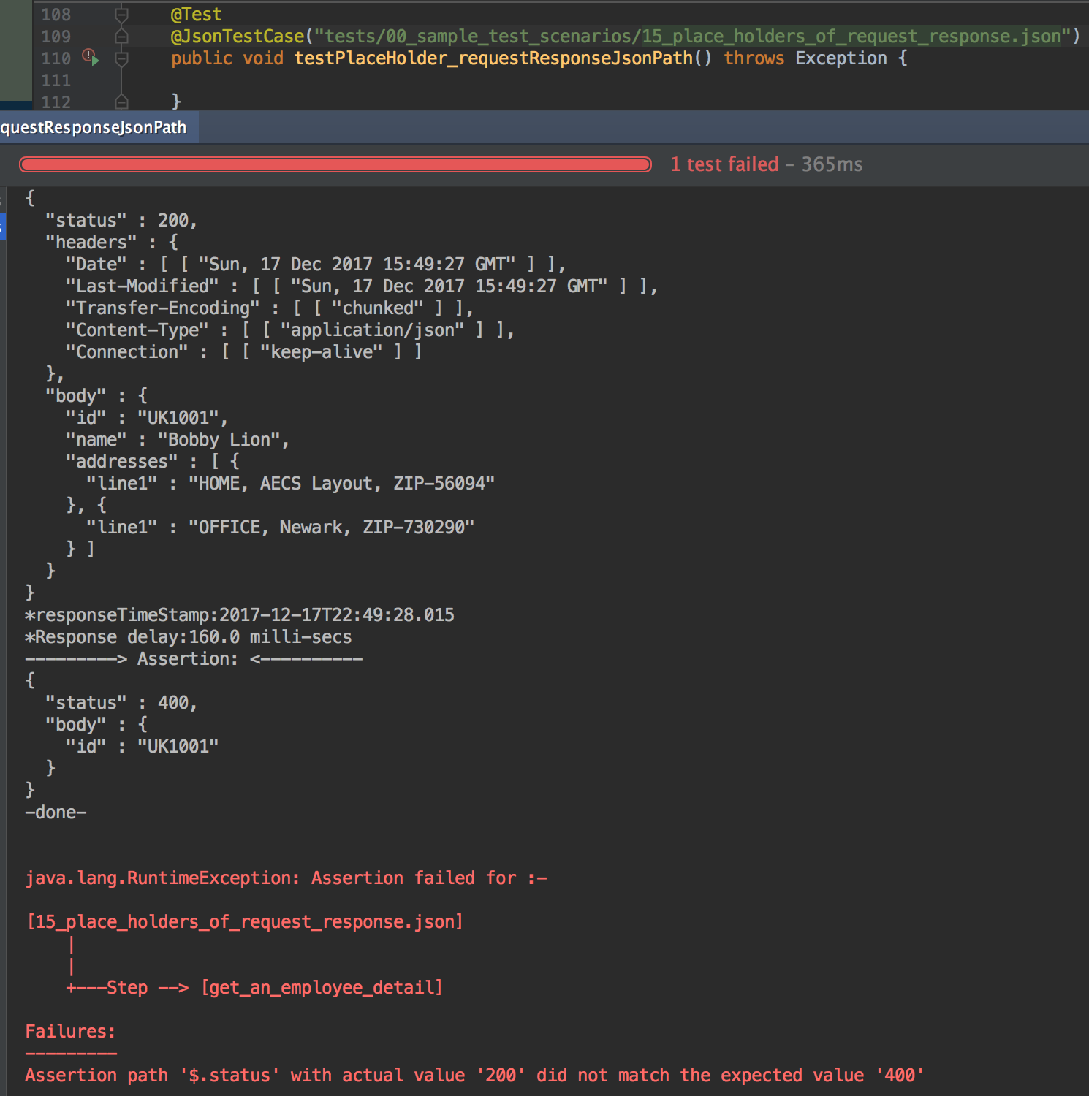The height and width of the screenshot is (1096, 1089).
Task: Switch to the questResponseJsonPath run tab
Action: tap(94, 126)
